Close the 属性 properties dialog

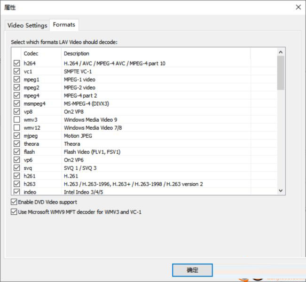[298, 7]
